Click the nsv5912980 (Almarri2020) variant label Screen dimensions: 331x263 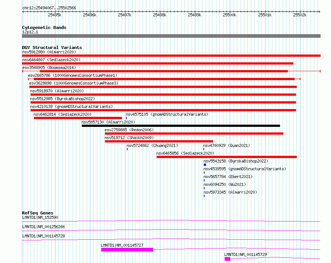pos(49,52)
